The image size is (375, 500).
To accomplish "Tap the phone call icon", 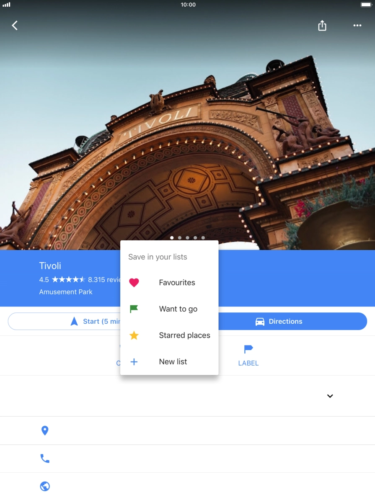I will click(45, 459).
